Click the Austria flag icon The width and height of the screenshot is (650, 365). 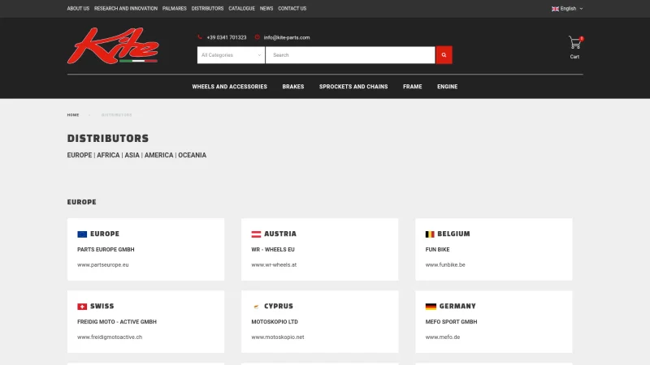(256, 234)
